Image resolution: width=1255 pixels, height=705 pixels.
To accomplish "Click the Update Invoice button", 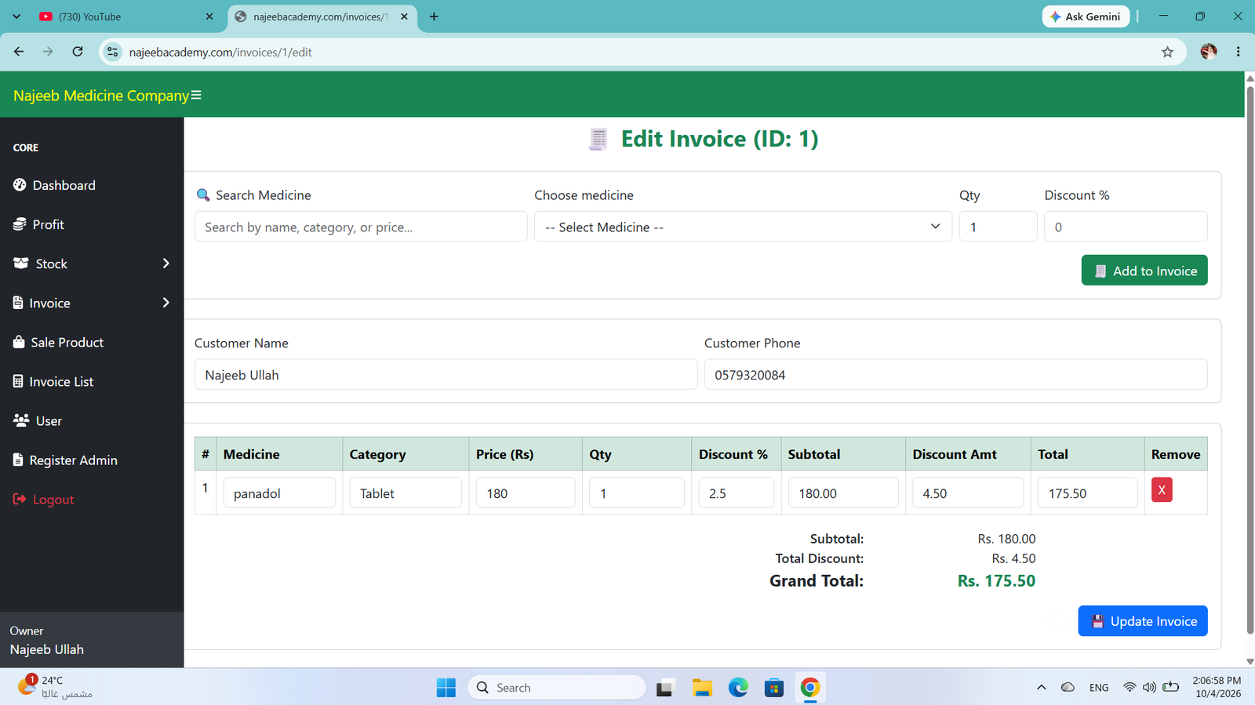I will pos(1143,621).
